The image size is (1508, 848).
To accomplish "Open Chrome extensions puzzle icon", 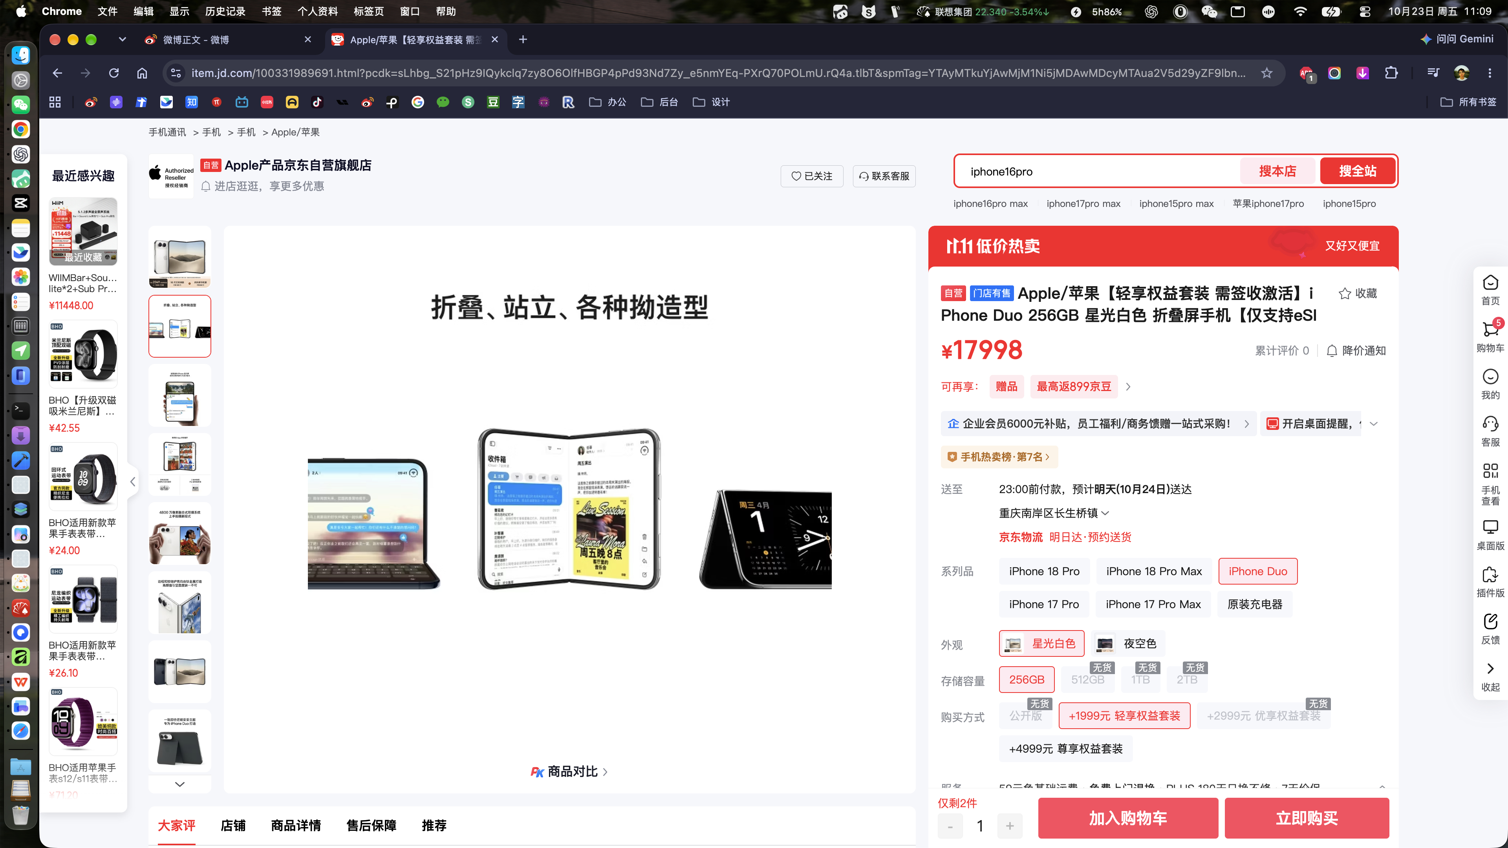I will (1391, 73).
